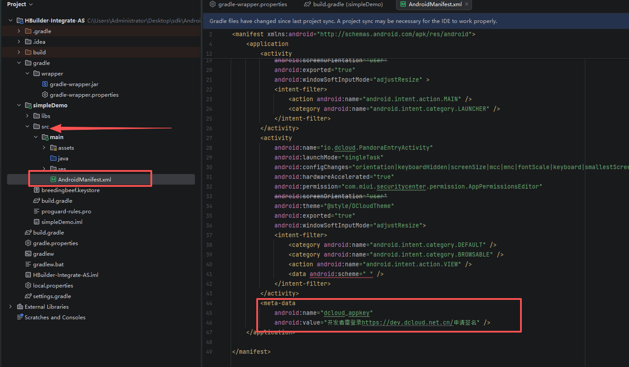Click the closing </application> tag
The image size is (629, 367).
[271, 333]
